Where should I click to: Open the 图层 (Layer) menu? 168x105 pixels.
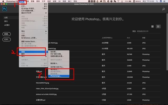coord(38,1)
